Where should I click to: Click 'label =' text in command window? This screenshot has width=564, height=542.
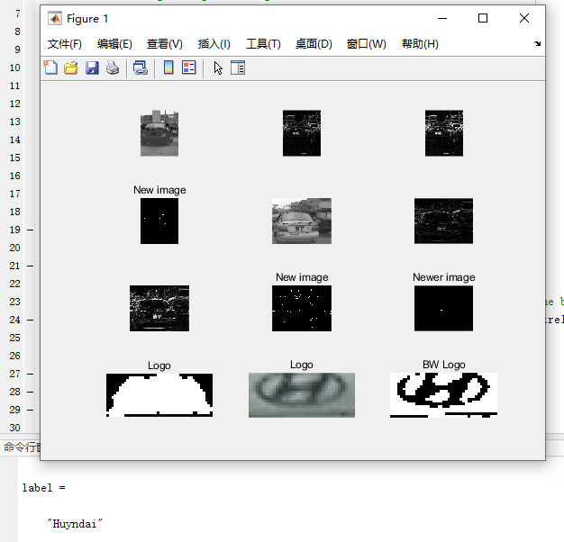pyautogui.click(x=44, y=488)
